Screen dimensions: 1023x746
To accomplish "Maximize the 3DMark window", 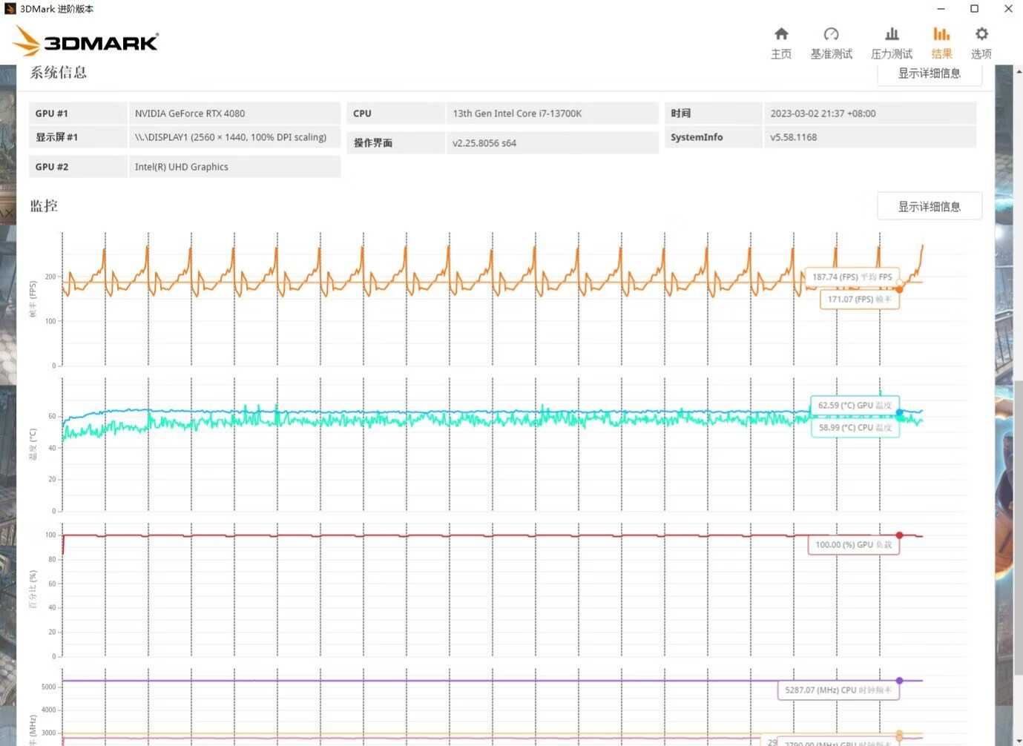I will (975, 9).
